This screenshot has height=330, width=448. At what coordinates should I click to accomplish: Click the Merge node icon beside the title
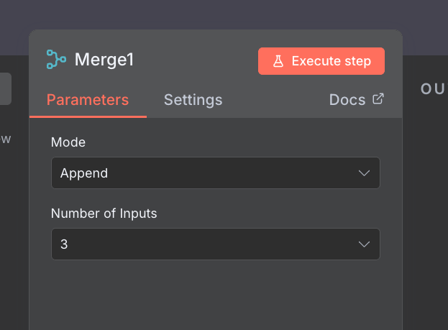tap(56, 59)
